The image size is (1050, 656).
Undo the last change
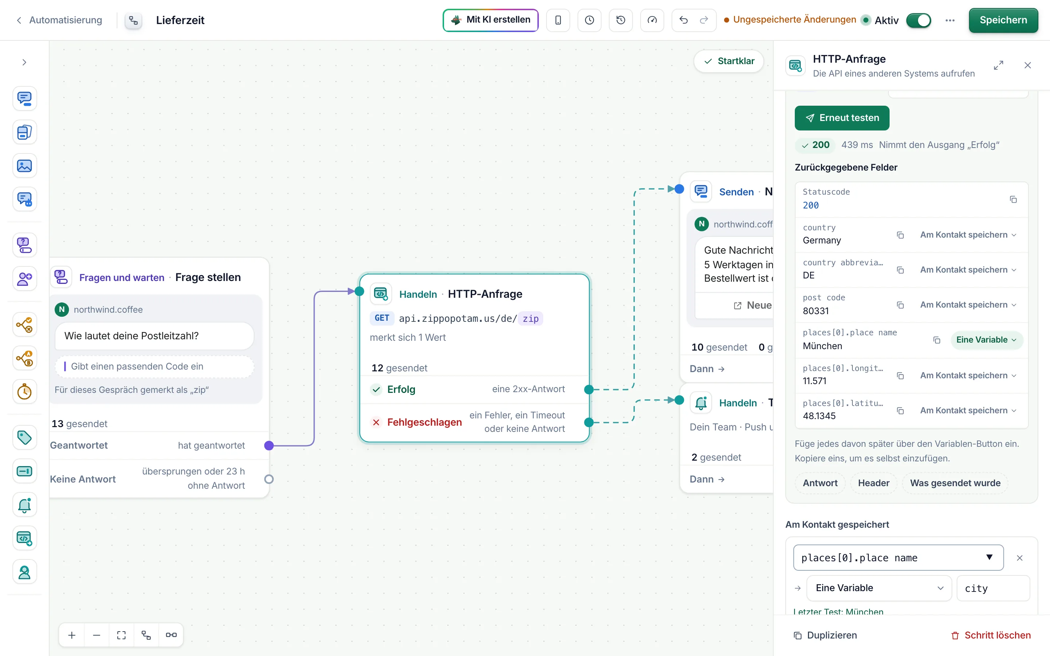pos(683,20)
